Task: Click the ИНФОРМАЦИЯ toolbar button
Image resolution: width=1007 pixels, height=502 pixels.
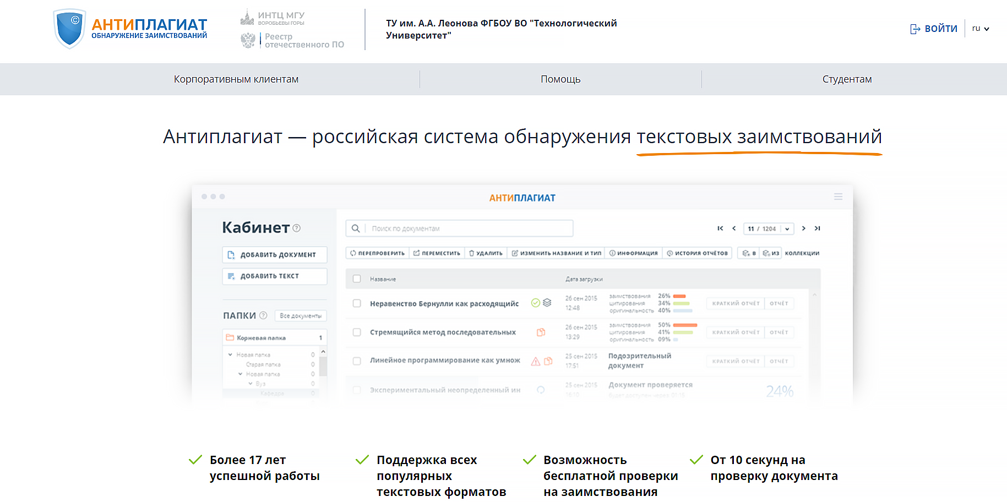Action: [633, 253]
